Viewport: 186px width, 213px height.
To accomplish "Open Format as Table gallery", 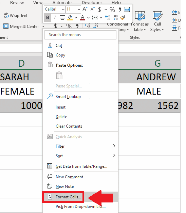I will (139, 21).
